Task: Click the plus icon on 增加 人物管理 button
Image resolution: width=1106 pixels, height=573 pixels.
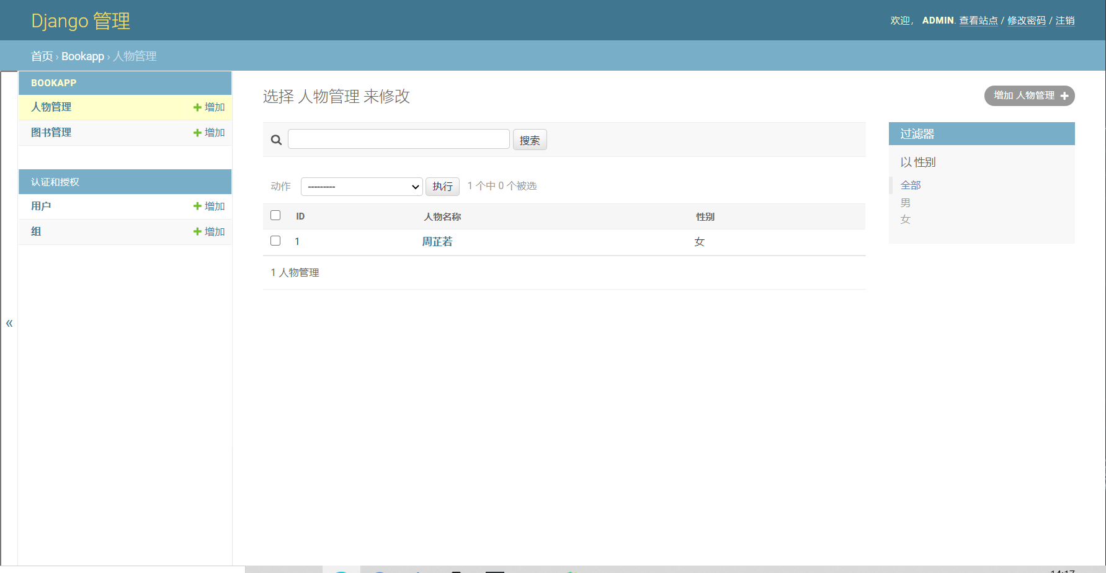Action: point(1064,96)
